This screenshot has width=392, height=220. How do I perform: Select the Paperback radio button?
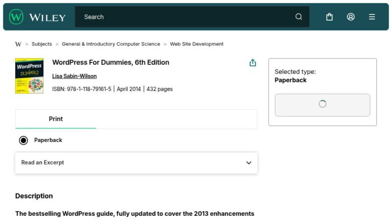pyautogui.click(x=23, y=140)
